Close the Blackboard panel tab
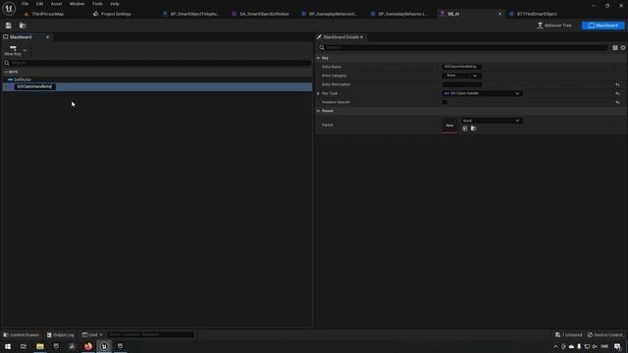 click(48, 37)
